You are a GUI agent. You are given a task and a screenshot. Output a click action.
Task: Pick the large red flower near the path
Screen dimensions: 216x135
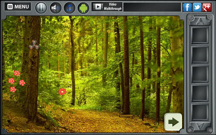63,92
